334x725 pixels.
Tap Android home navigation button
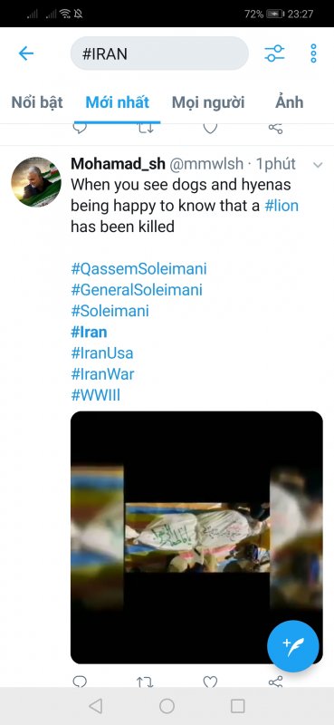(167, 706)
